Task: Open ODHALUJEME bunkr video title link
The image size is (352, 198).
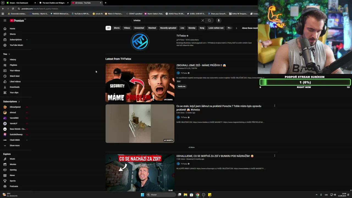Action: pyautogui.click(x=215, y=156)
